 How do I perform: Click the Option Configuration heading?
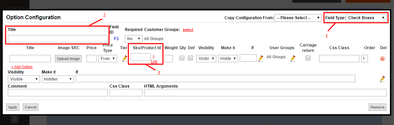coord(34,18)
